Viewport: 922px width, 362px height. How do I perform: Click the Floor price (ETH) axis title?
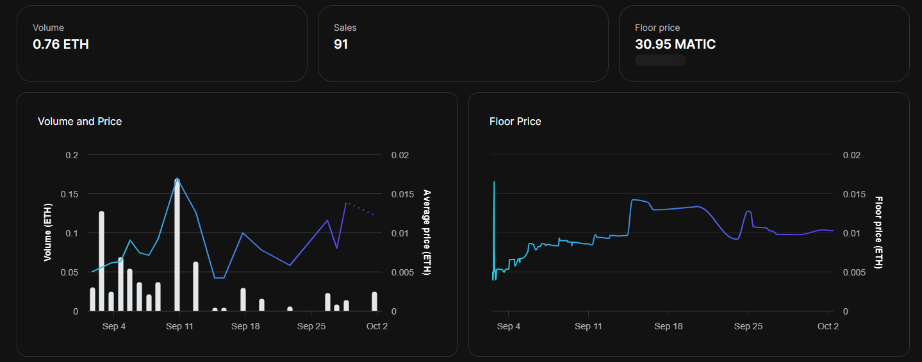click(x=878, y=233)
